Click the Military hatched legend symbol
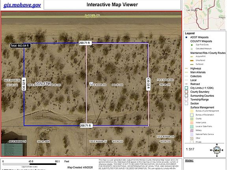The width and height of the screenshot is (227, 170). pos(192,130)
